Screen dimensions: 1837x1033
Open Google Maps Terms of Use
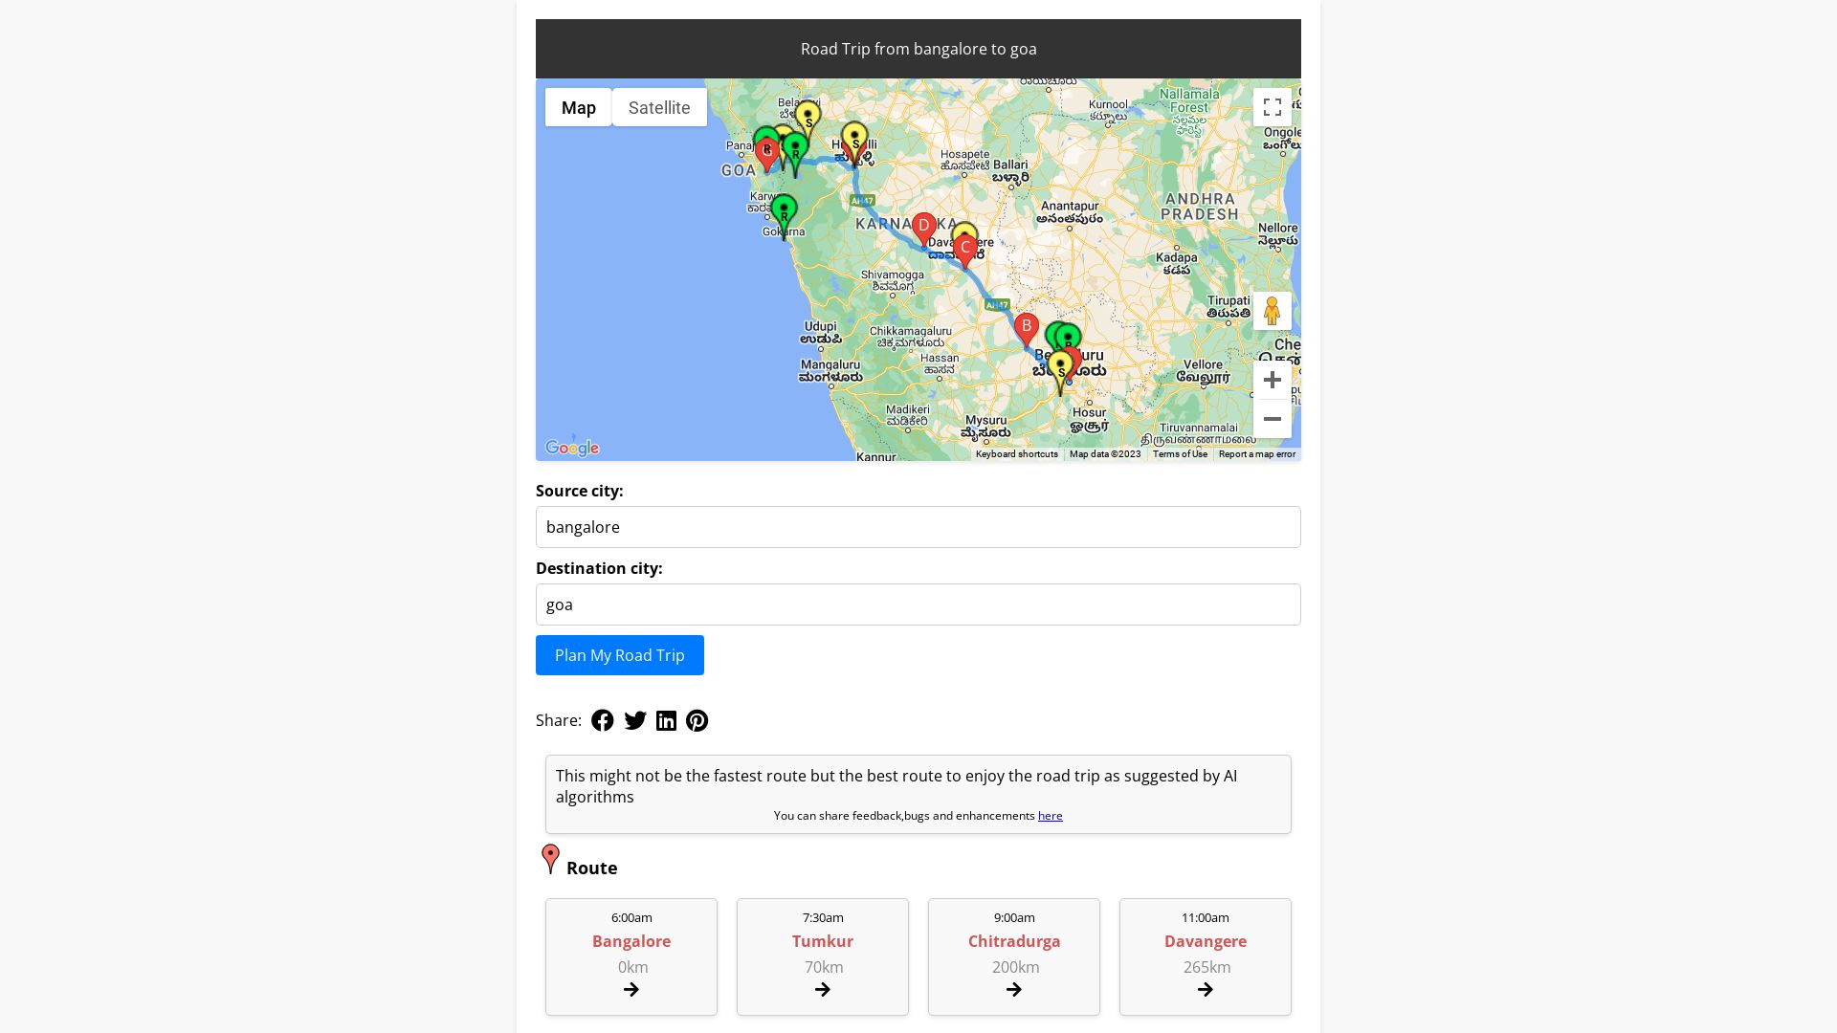pyautogui.click(x=1180, y=454)
